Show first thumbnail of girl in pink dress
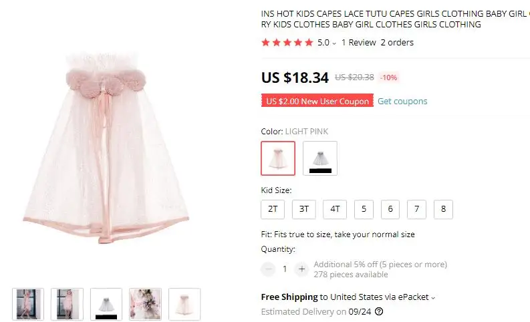This screenshot has height=322, width=530. click(28, 304)
